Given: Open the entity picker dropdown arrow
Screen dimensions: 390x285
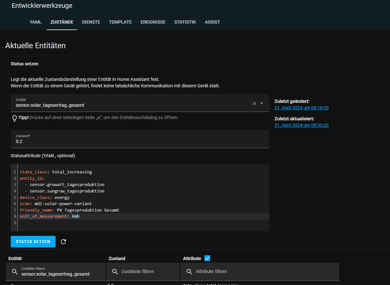Looking at the screenshot, I should click(x=262, y=103).
